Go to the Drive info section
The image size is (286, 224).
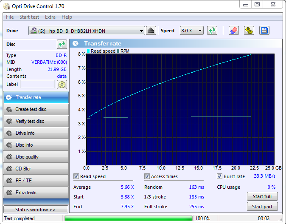(36, 133)
